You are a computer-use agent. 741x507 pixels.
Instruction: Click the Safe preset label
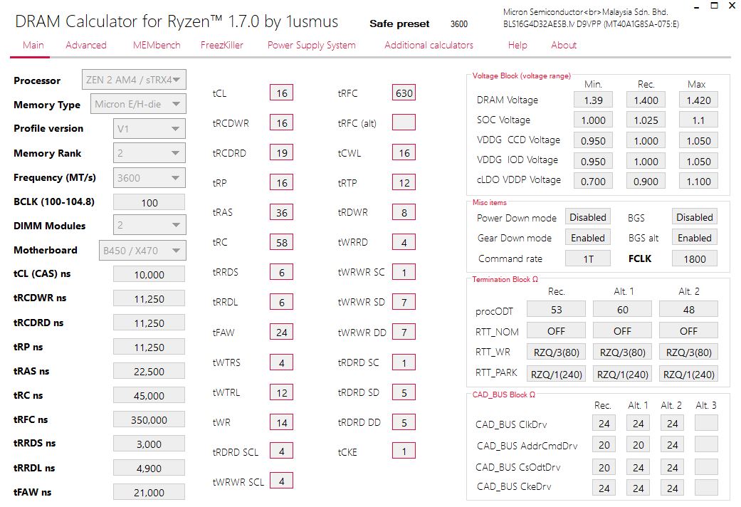pos(399,23)
